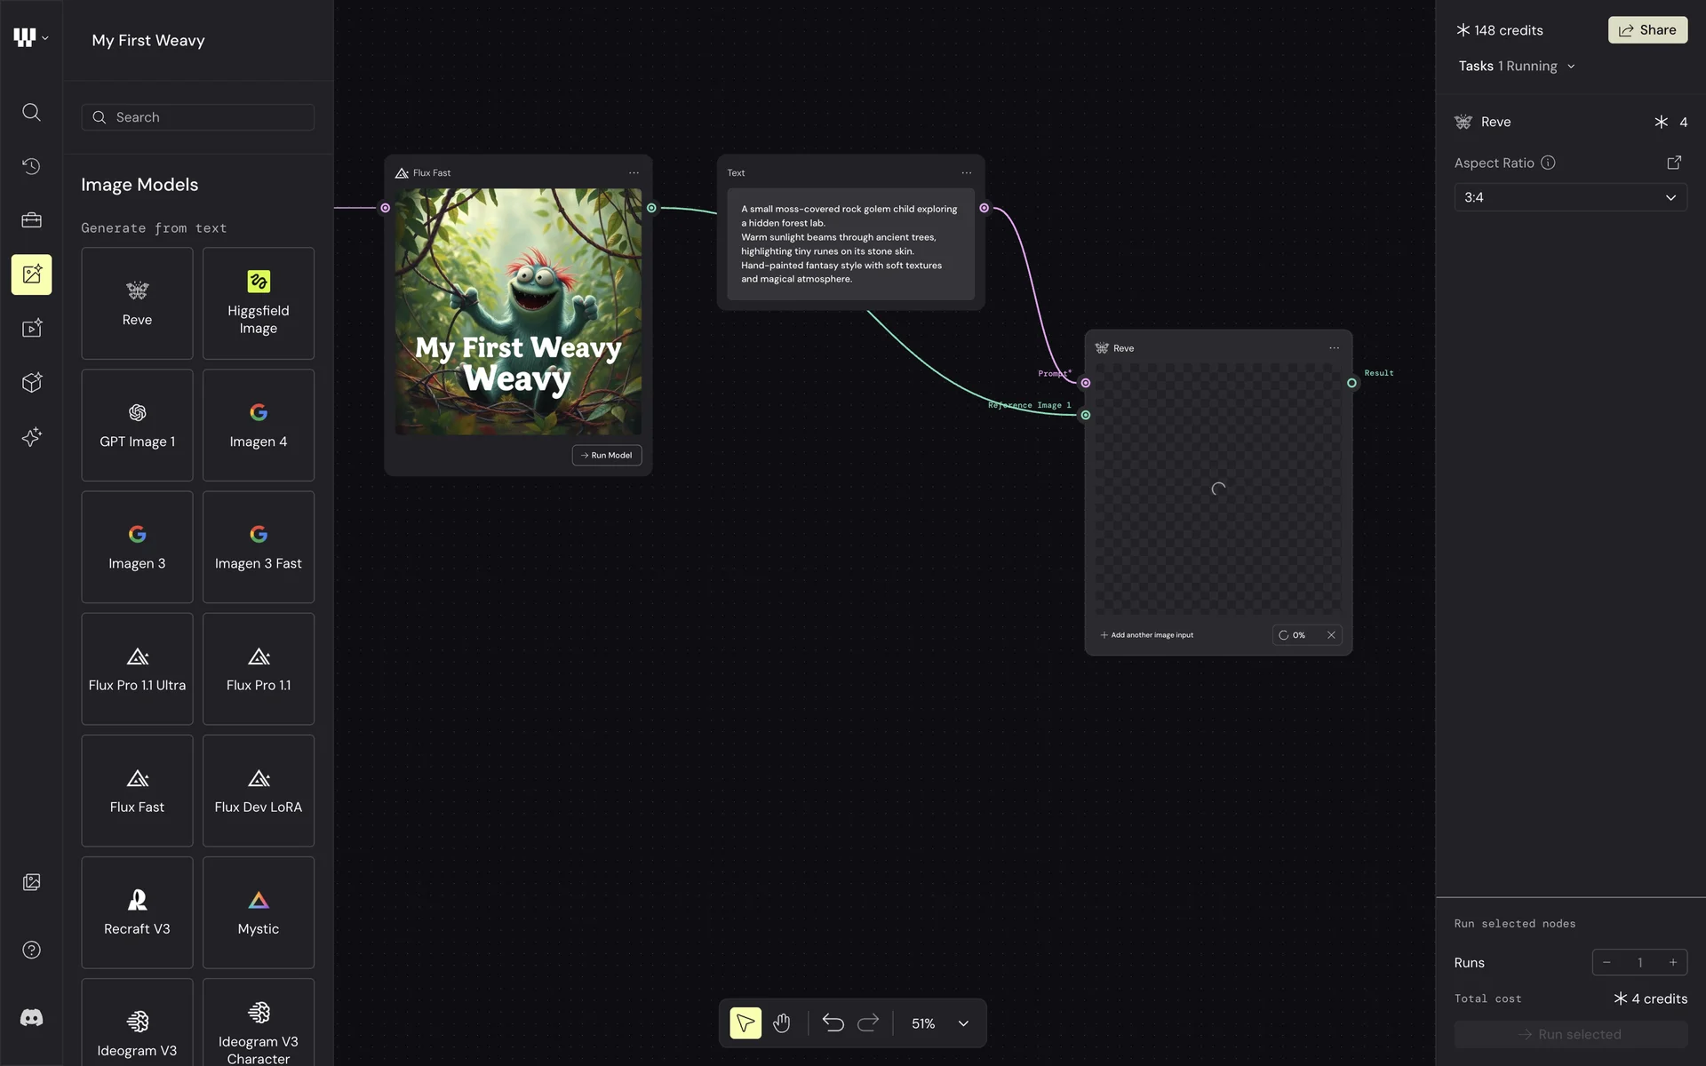Open the Aspect Ratio 3:4 dropdown
Image resolution: width=1706 pixels, height=1066 pixels.
pos(1570,197)
